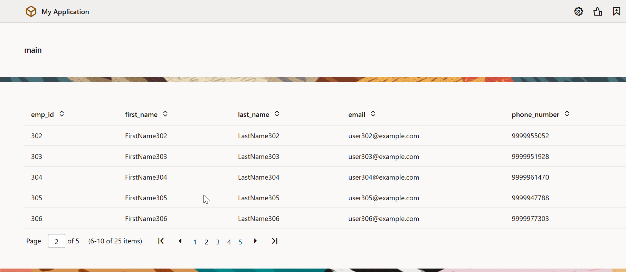Navigate to page 5 link
Viewport: 626px width, 272px height.
[x=240, y=242]
